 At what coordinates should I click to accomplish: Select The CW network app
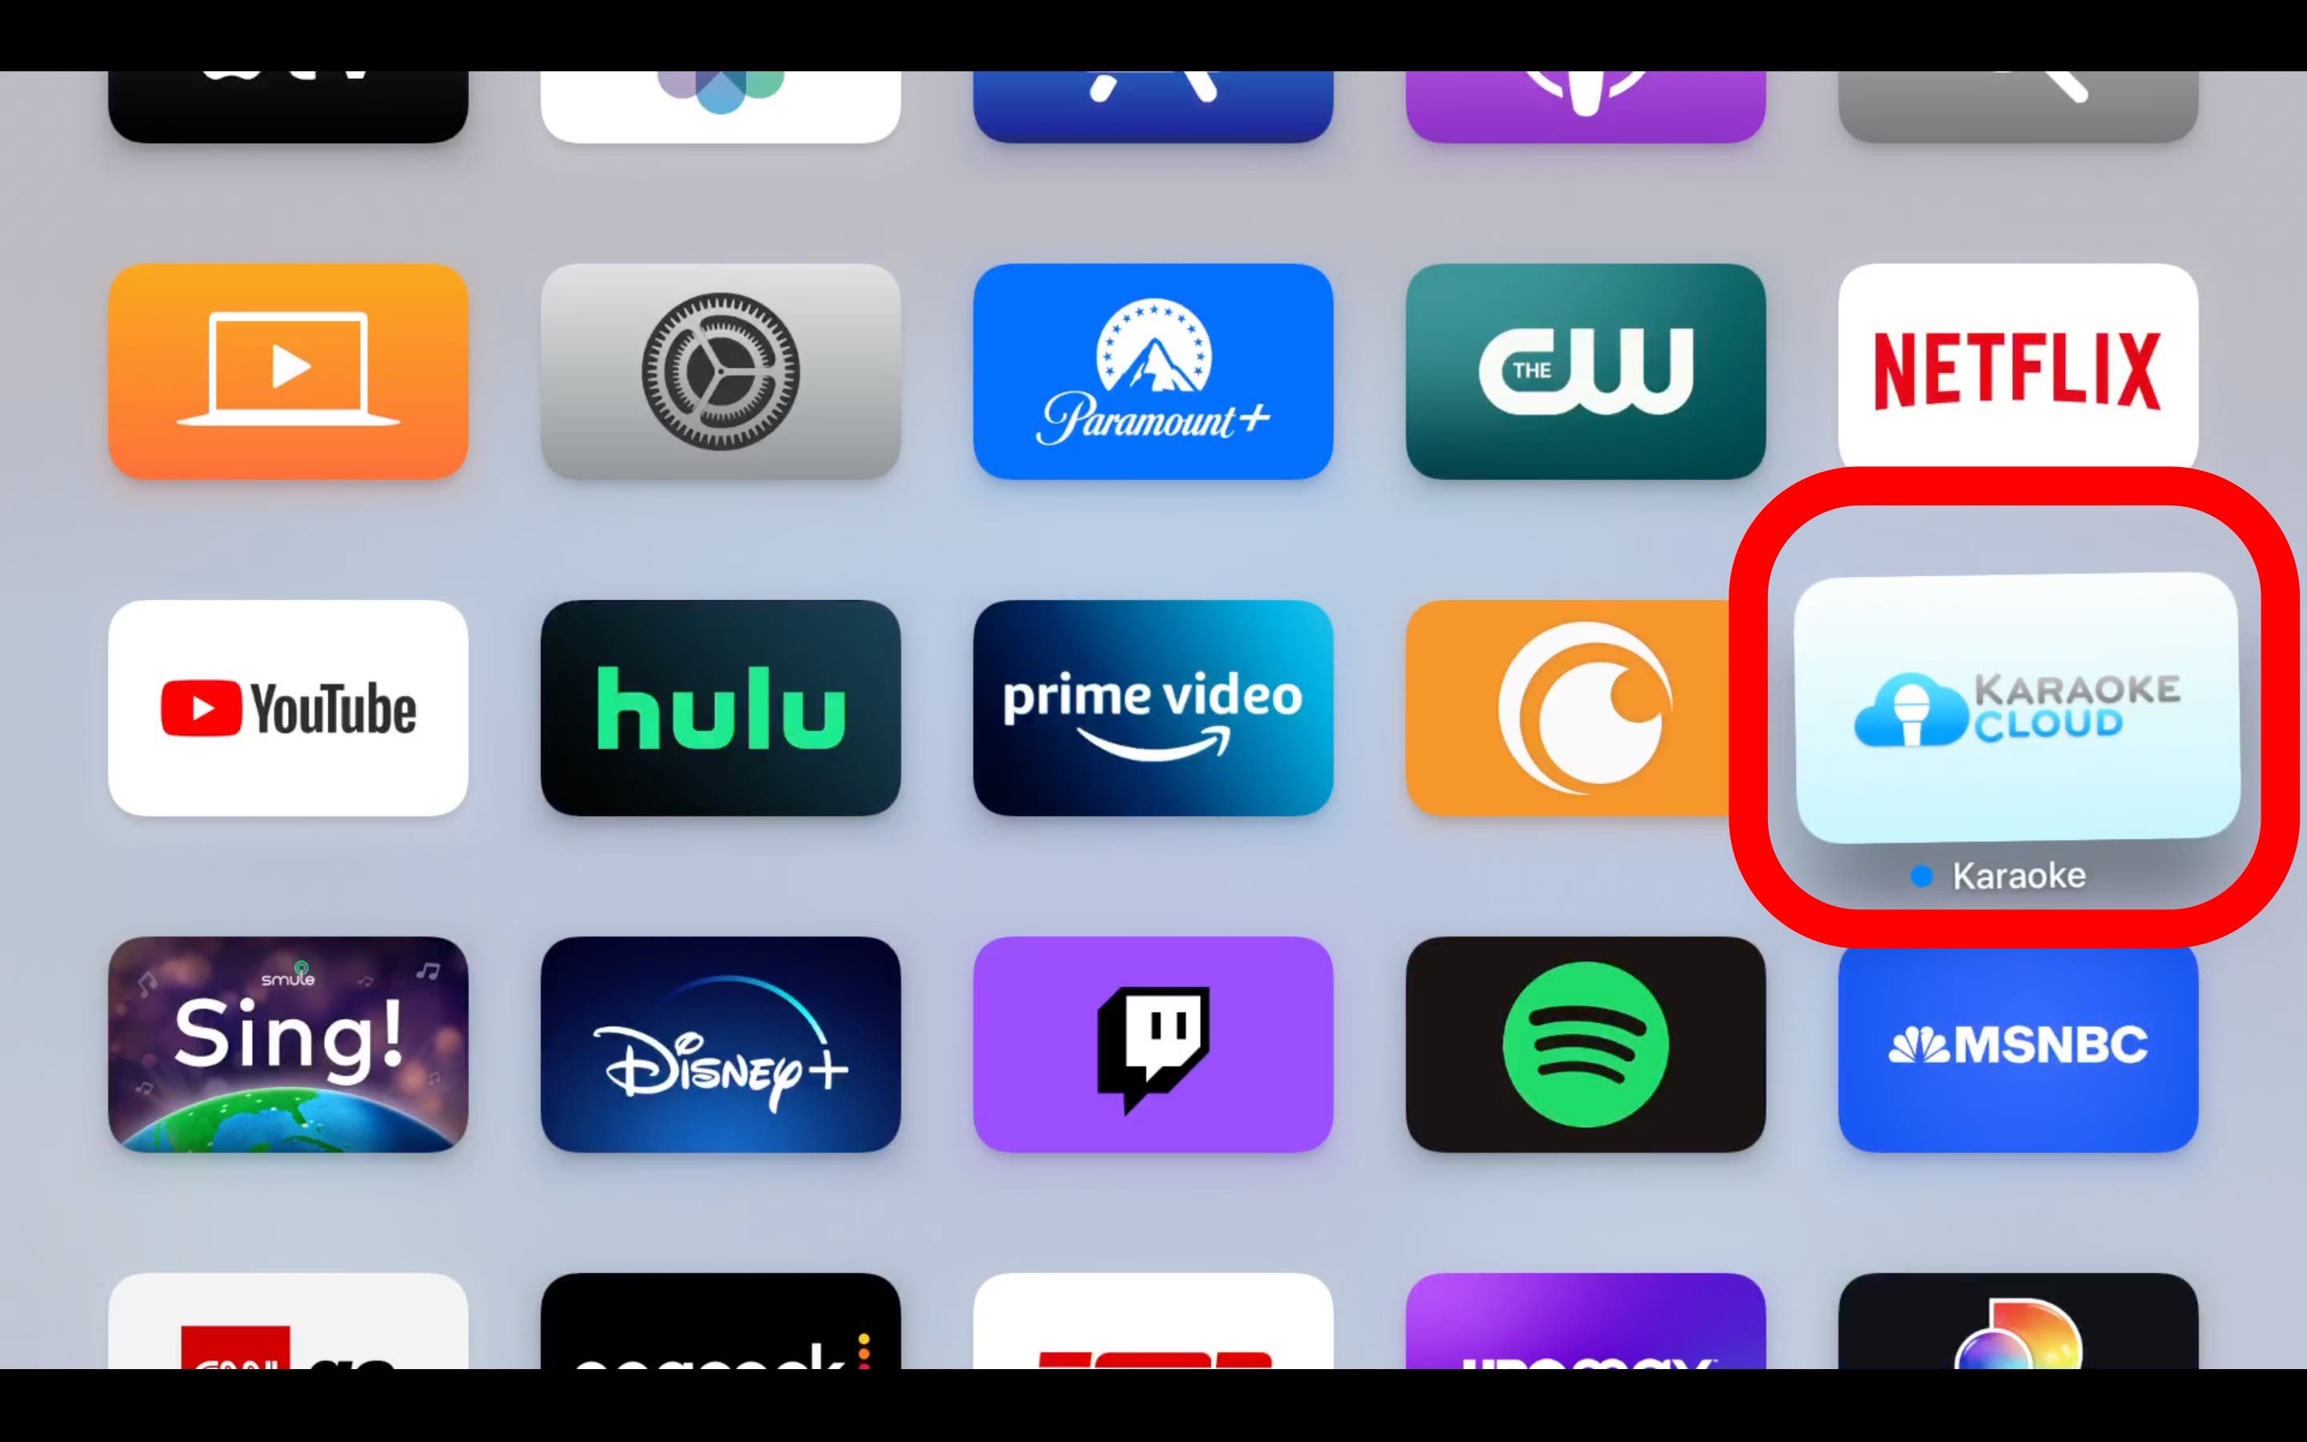coord(1586,369)
